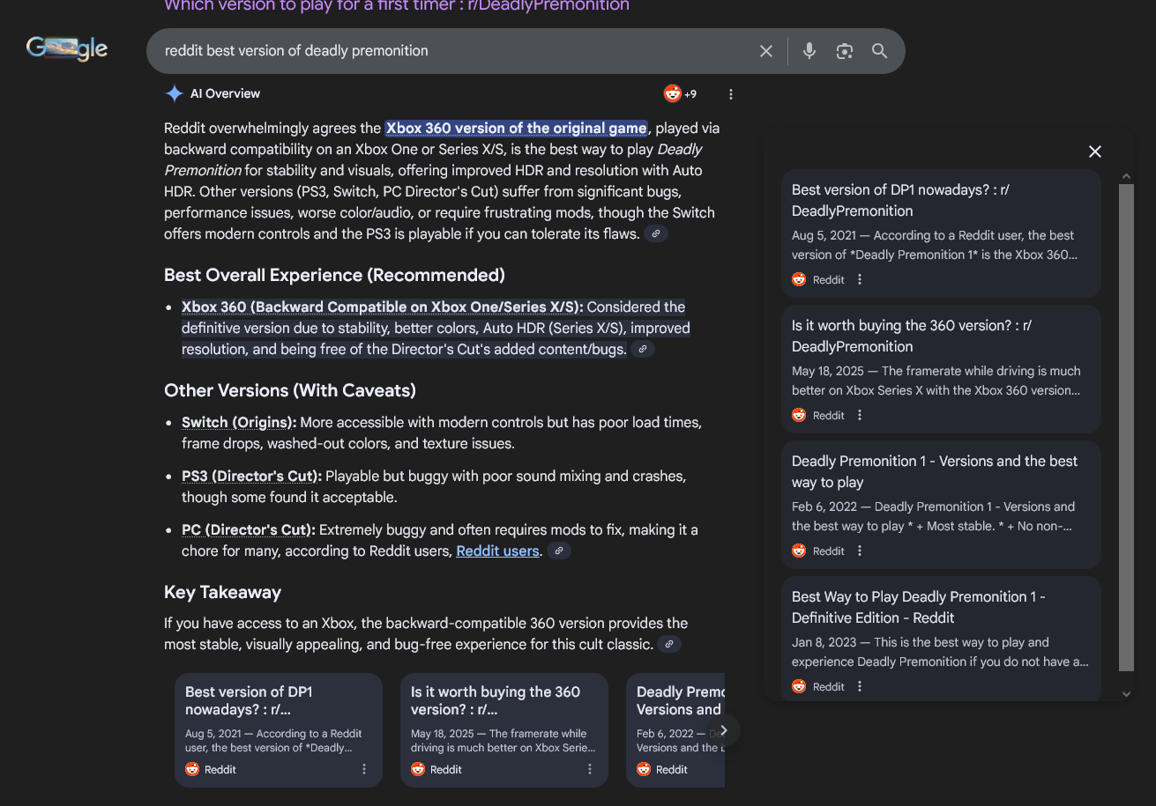Click the magnifier search submit icon
The image size is (1156, 806).
pos(879,51)
